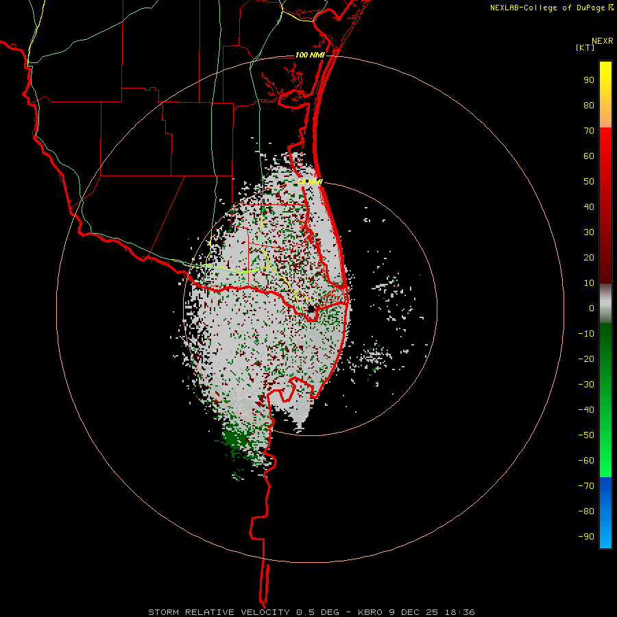
Task: Click the -70 value on velocity scale
Action: (x=586, y=486)
